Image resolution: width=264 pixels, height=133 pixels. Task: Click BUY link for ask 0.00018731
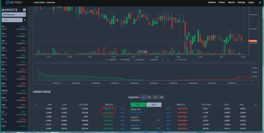coord(168,113)
